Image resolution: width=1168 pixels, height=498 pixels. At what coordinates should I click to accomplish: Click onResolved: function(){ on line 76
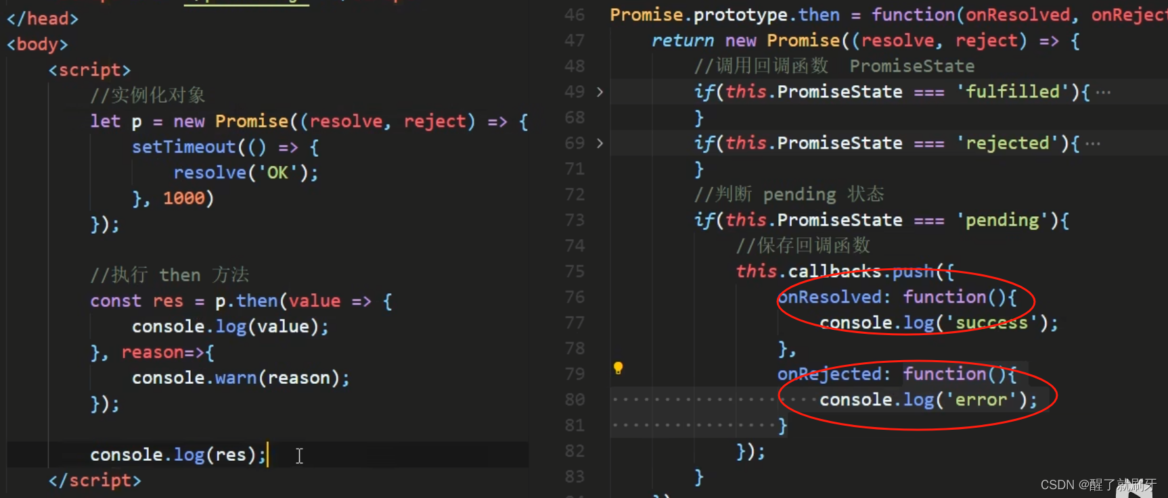897,297
